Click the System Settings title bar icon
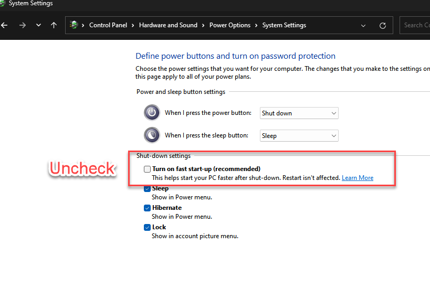Screen dimensions: 430x288 coord(3,4)
